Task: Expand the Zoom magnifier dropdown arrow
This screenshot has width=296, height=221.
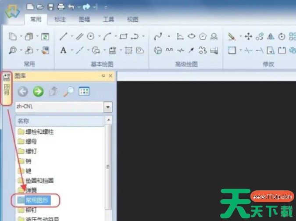Action: point(21,50)
